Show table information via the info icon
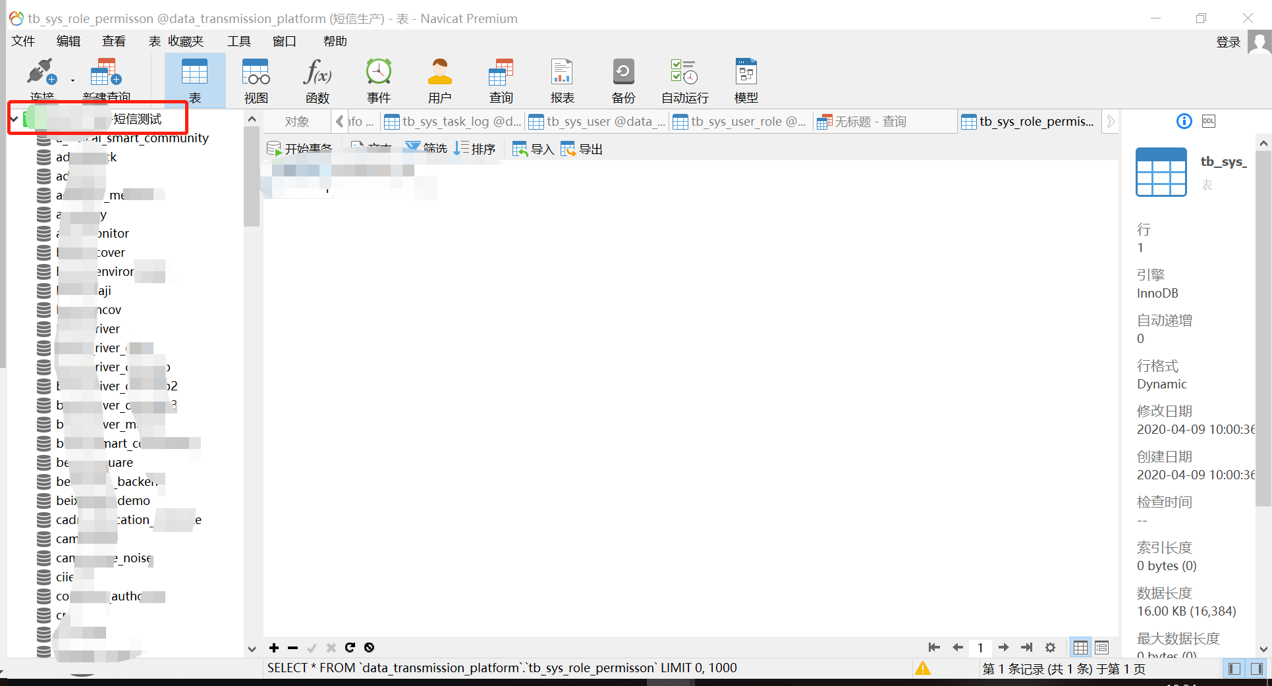The height and width of the screenshot is (686, 1272). tap(1184, 121)
